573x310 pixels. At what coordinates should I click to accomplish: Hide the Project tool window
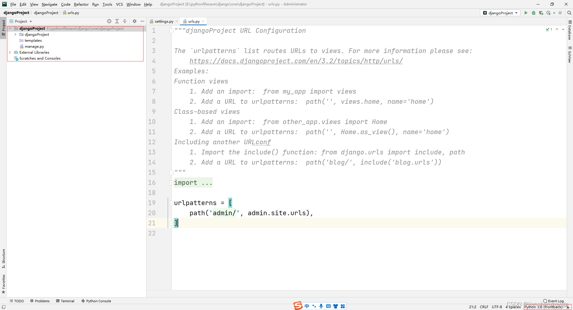tap(142, 21)
